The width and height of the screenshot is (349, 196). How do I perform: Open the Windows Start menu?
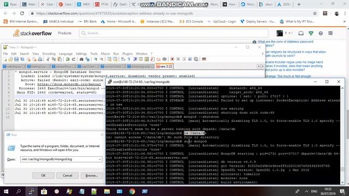click(6, 191)
